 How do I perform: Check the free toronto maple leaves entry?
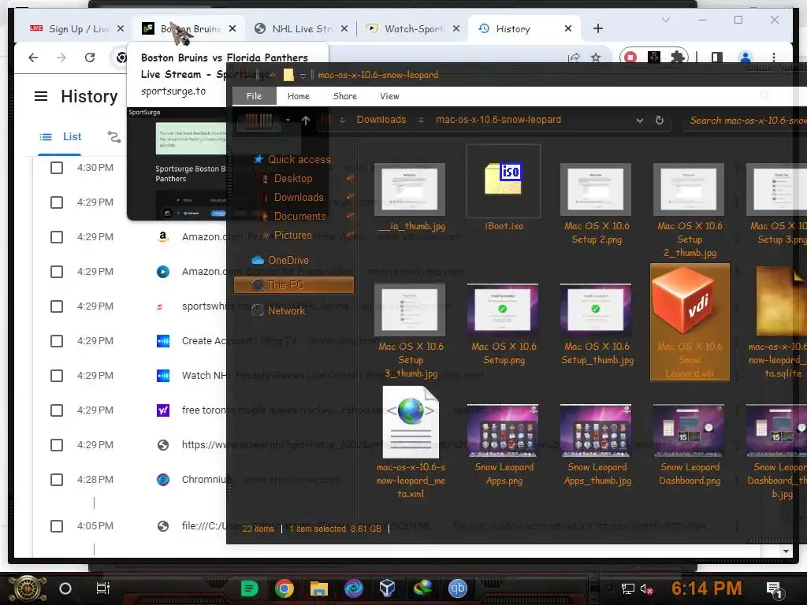(x=57, y=410)
